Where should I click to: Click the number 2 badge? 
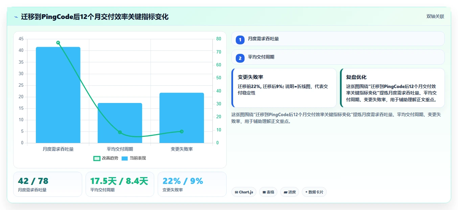coord(240,58)
